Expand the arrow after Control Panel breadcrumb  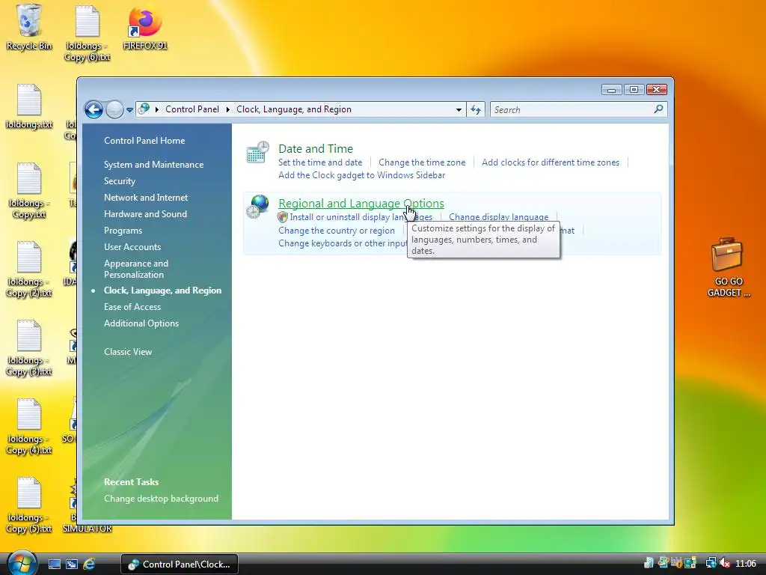pyautogui.click(x=228, y=109)
